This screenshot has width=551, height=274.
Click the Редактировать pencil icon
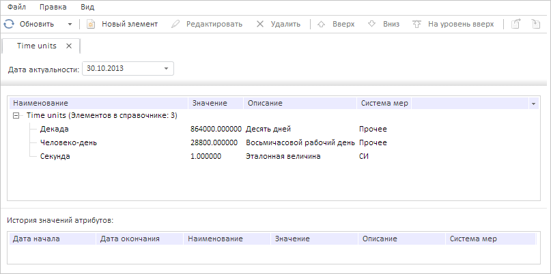pyautogui.click(x=175, y=24)
